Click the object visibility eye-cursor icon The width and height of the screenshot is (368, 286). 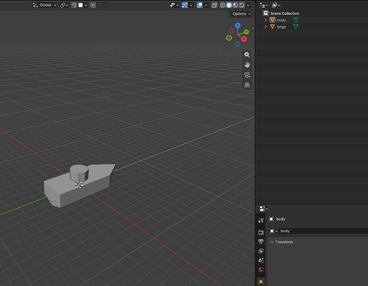click(173, 5)
